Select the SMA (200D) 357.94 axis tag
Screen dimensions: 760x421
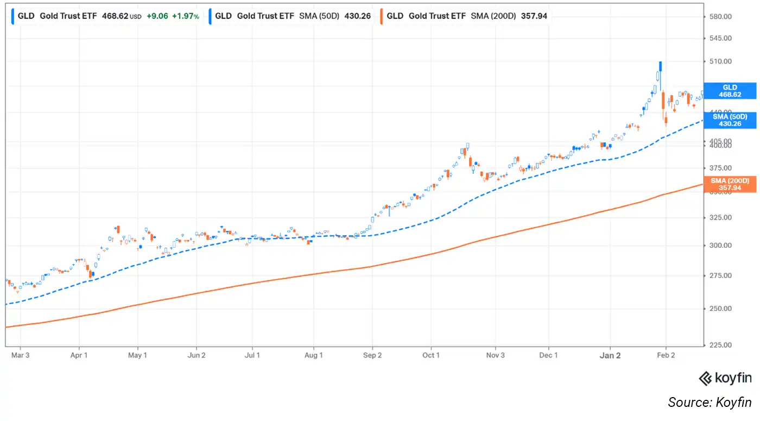pyautogui.click(x=730, y=185)
